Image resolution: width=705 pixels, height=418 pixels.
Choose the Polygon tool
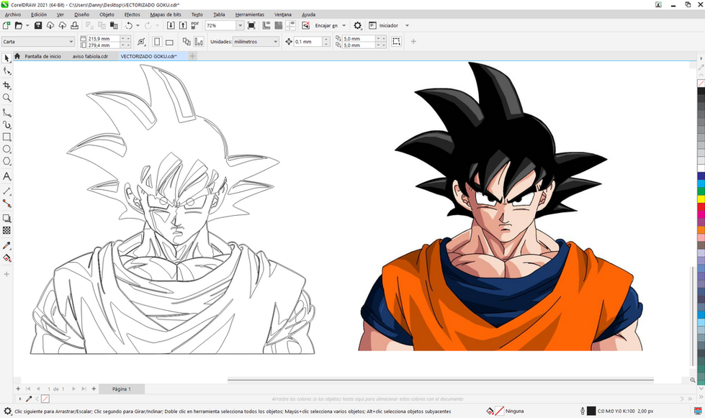pos(6,161)
